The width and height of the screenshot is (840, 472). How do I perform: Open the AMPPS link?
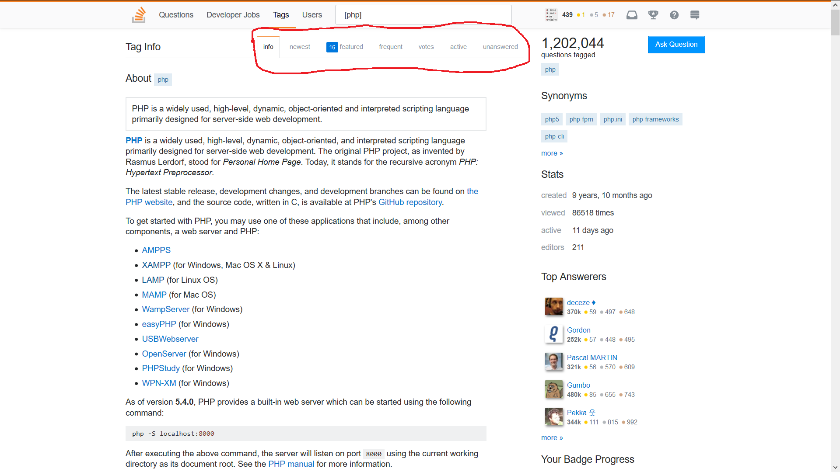point(156,250)
